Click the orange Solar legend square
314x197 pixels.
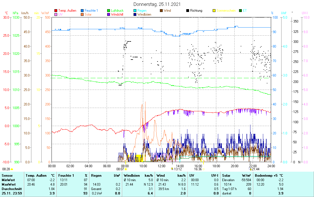(82, 14)
